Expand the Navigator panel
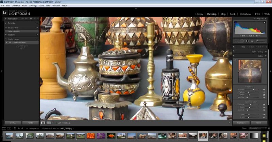The width and height of the screenshot is (272, 142). click(6, 19)
